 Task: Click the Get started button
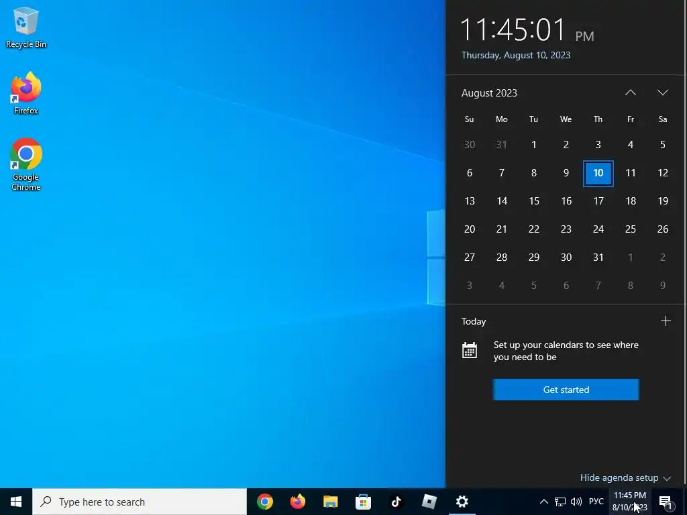(566, 390)
